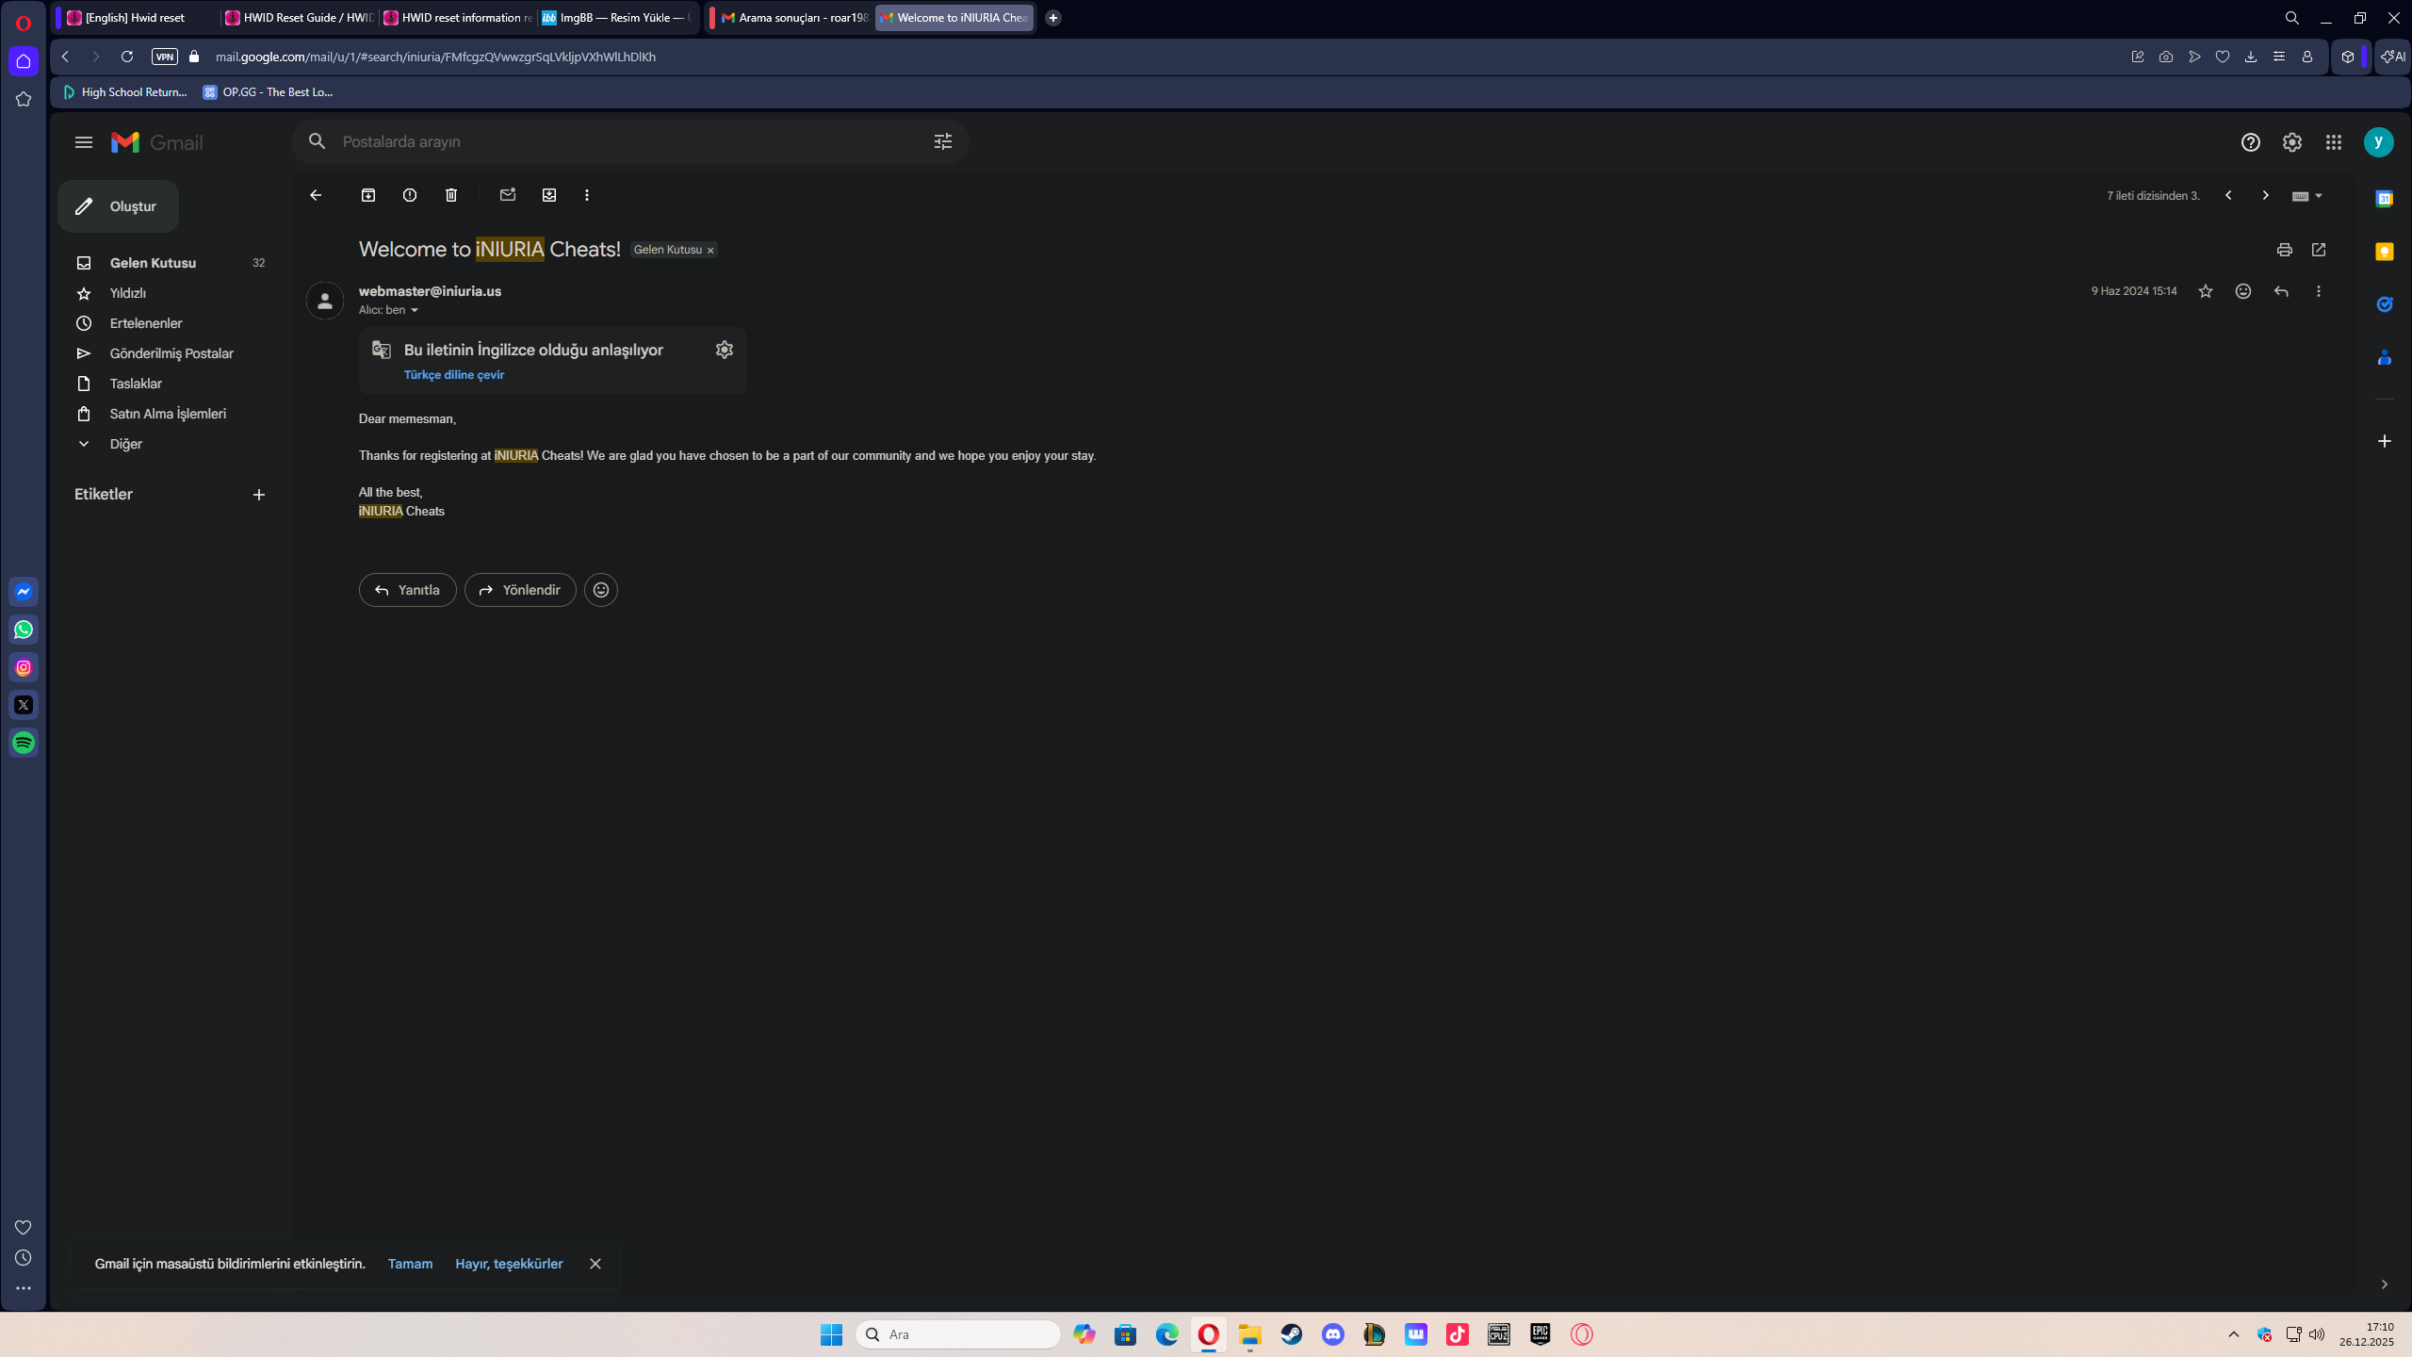2412x1357 pixels.
Task: Click the Yanıtla reply button
Action: coord(407,590)
